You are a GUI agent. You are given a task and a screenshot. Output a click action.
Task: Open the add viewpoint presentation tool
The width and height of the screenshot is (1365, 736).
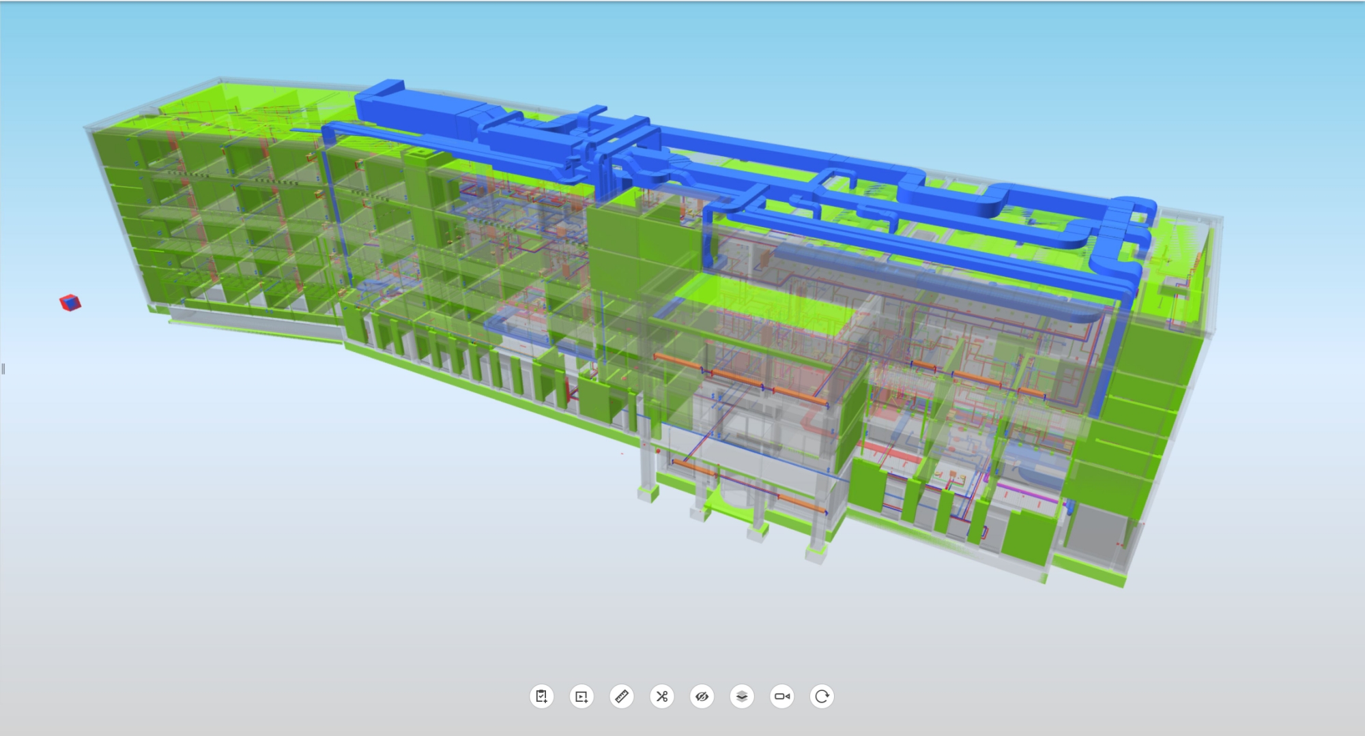pos(581,696)
